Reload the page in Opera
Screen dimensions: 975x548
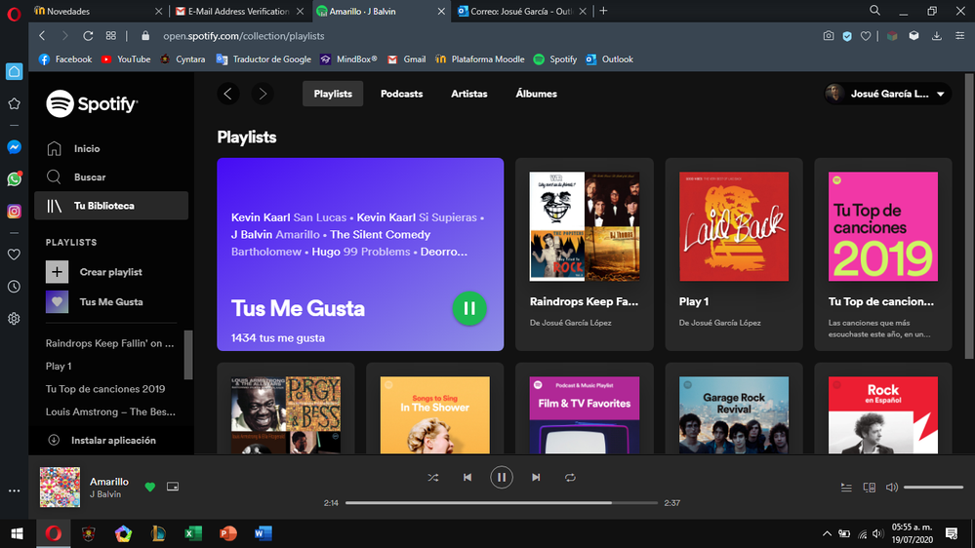(x=88, y=36)
